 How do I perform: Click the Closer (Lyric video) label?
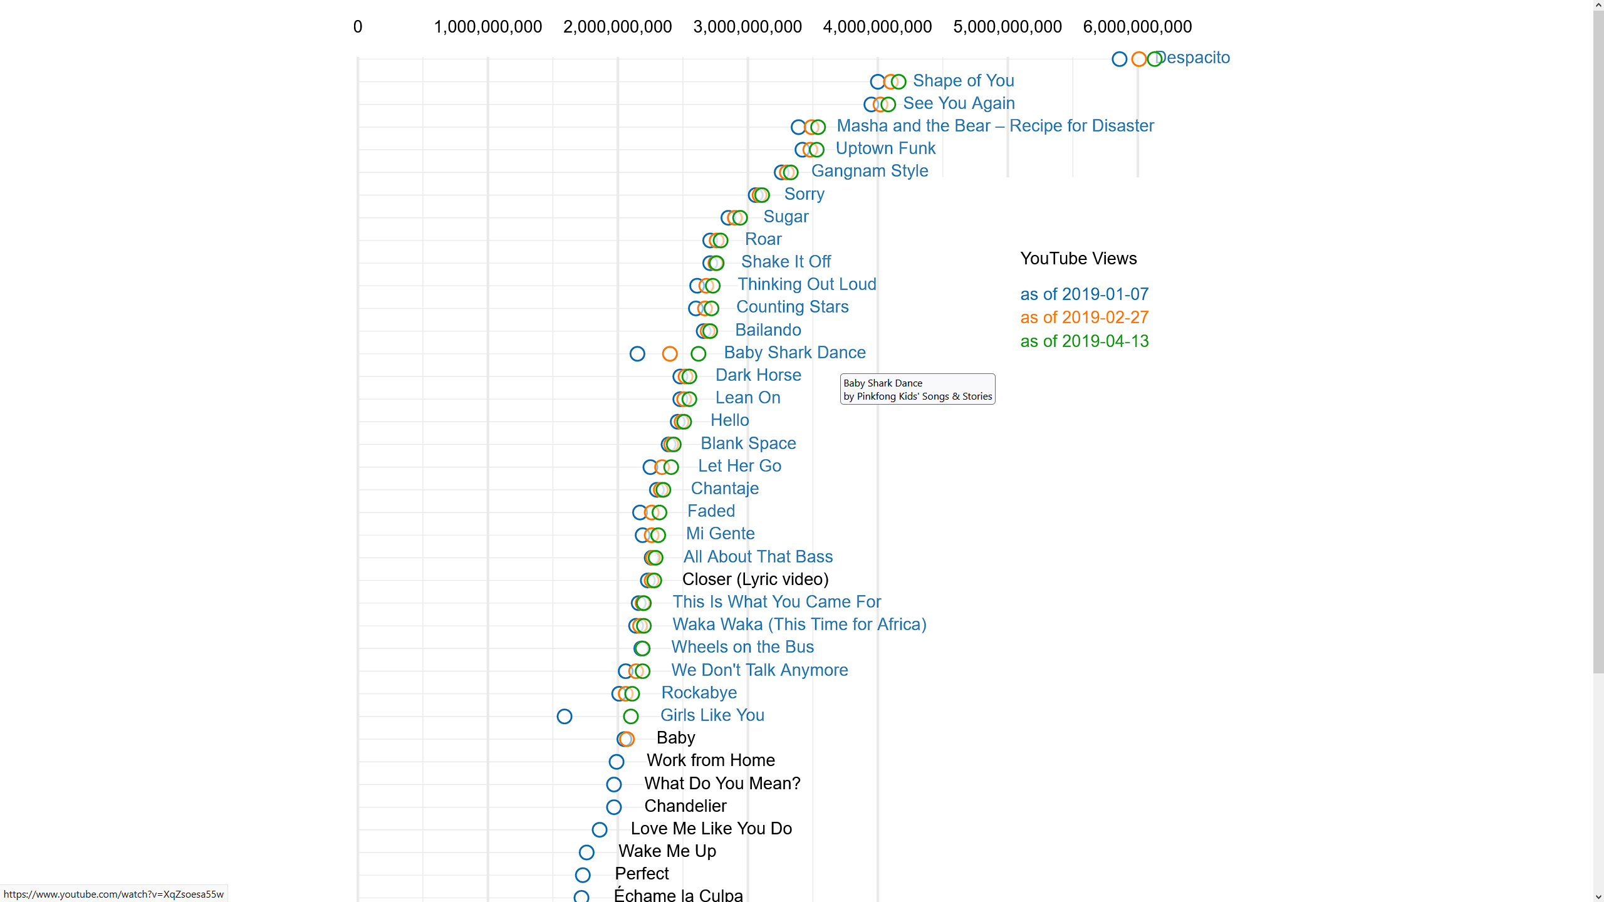coord(755,579)
